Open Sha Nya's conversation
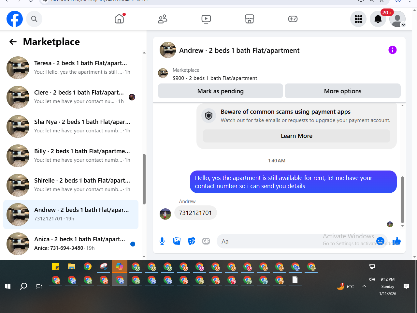 71,126
